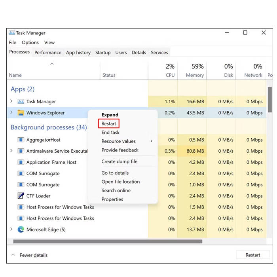This screenshot has width=277, height=277.
Task: Expand the Antimalware Service Executable row
Action: [11, 151]
